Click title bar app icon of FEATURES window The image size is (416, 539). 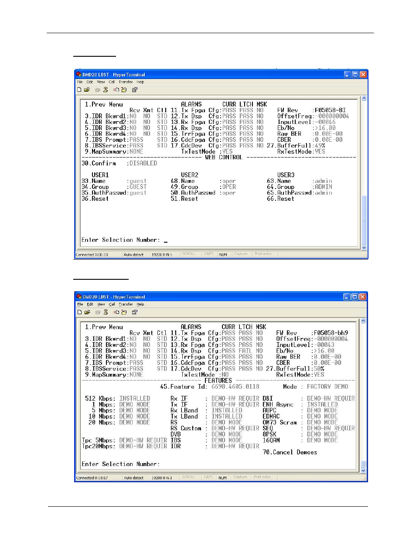tap(79, 297)
